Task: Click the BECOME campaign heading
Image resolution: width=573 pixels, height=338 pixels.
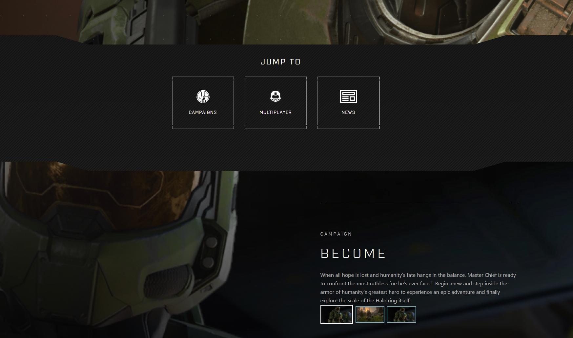Action: click(x=353, y=254)
